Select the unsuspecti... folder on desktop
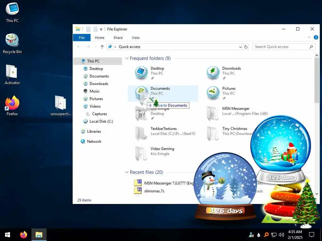The image size is (322, 241). 61,106
